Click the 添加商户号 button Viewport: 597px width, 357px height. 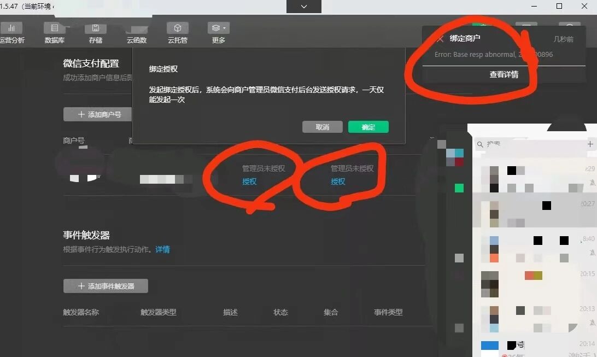pyautogui.click(x=98, y=114)
